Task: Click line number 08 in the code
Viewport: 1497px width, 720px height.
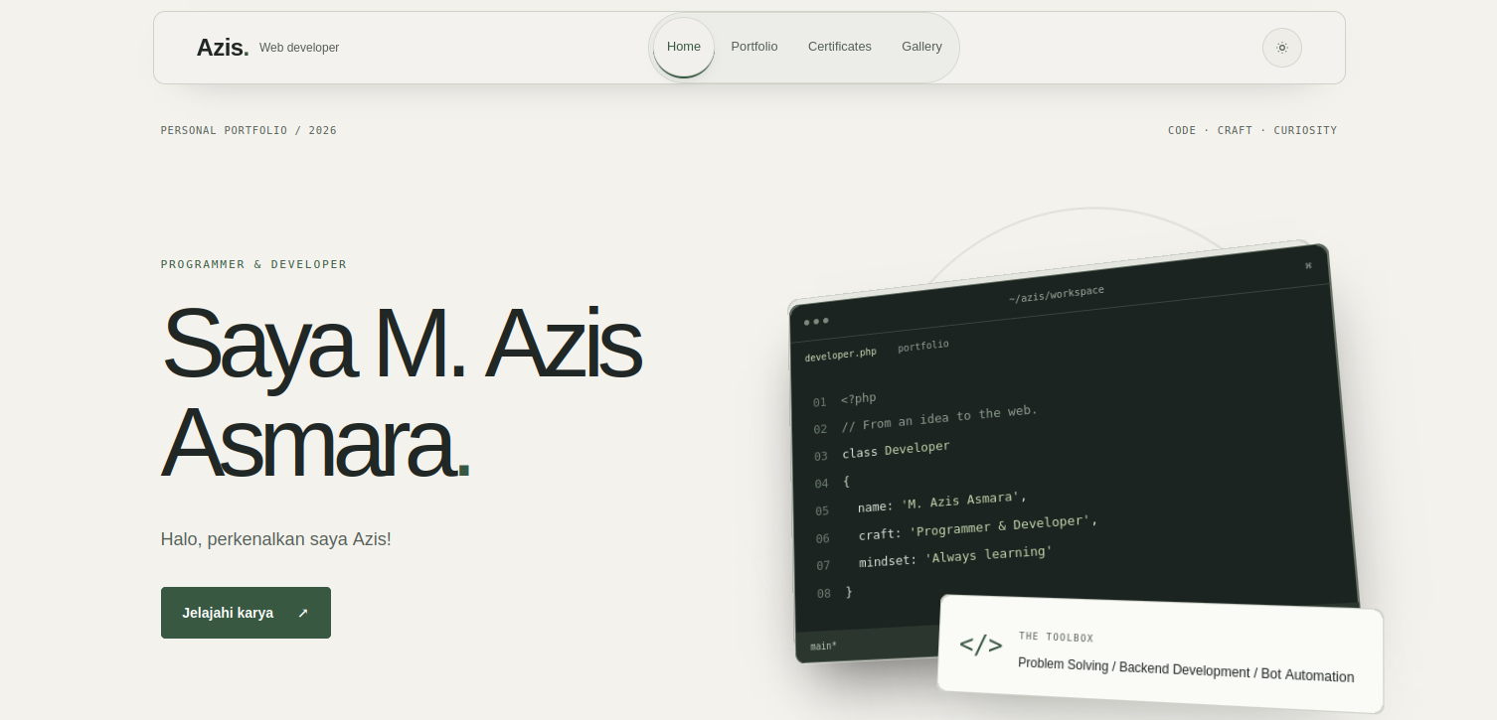Action: pos(824,594)
